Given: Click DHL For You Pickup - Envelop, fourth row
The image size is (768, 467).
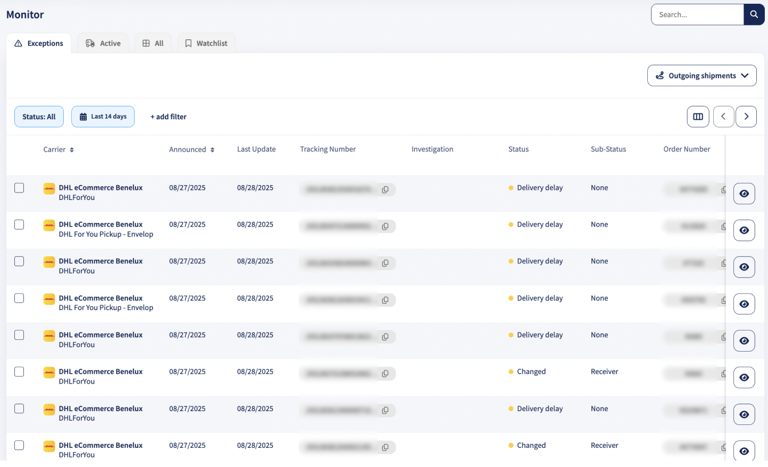Looking at the screenshot, I should click(x=106, y=307).
